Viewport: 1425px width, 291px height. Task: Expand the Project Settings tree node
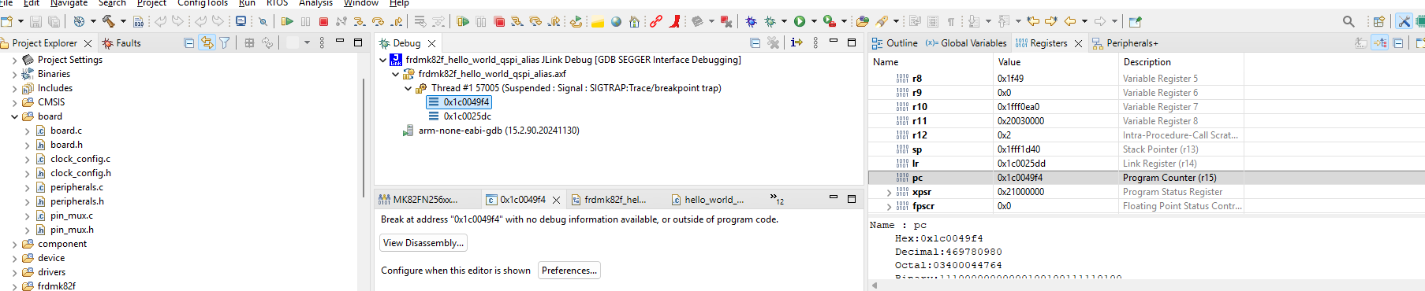(x=14, y=60)
